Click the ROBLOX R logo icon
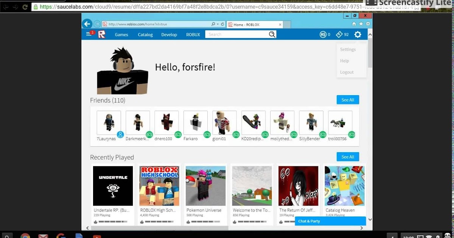Screen dimensions: 454x238 101,34
